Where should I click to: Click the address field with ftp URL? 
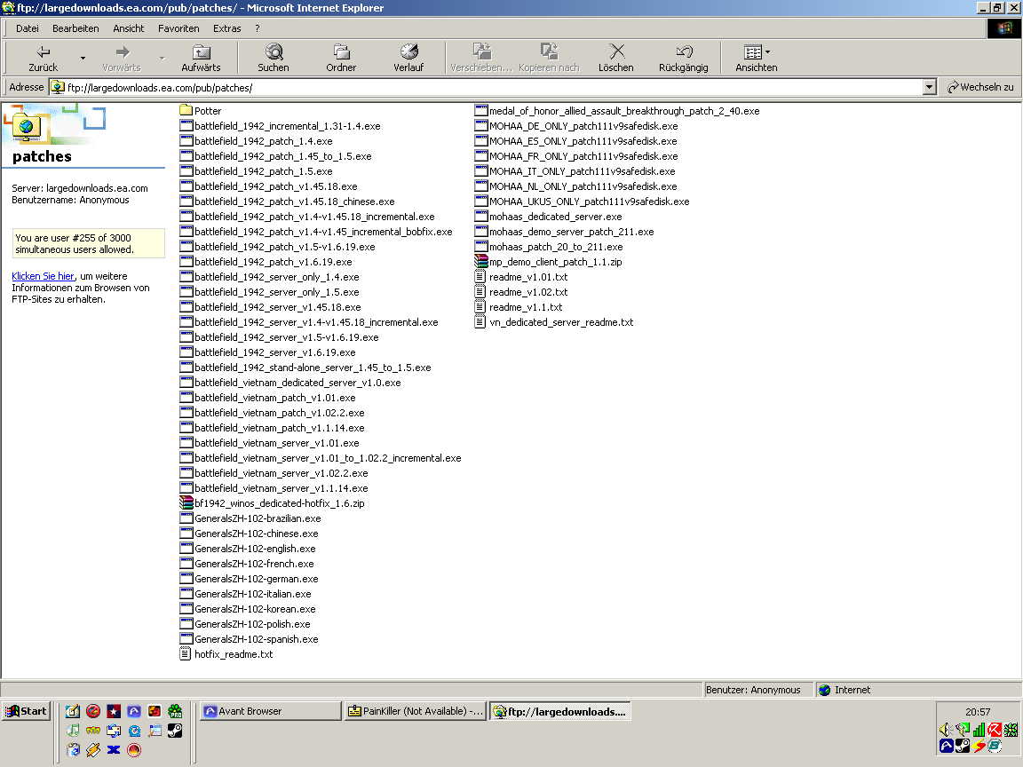point(486,87)
